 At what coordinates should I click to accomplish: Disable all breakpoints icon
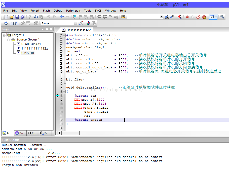(198, 17)
